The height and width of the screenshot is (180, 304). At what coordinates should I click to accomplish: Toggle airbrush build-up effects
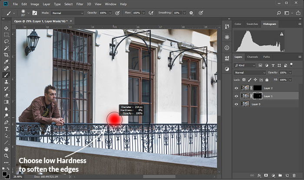(151, 13)
